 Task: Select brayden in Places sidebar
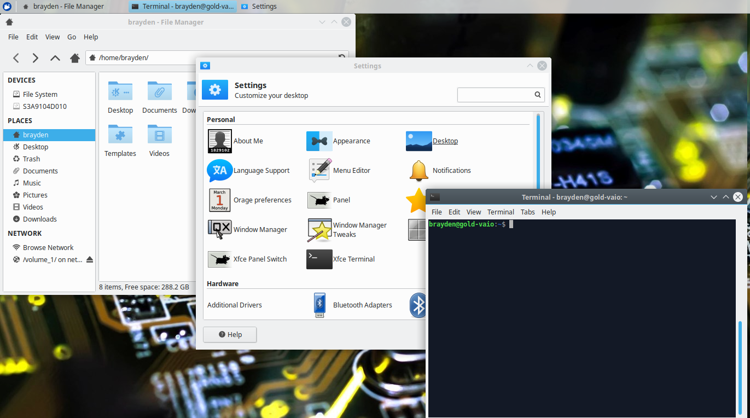pyautogui.click(x=49, y=135)
